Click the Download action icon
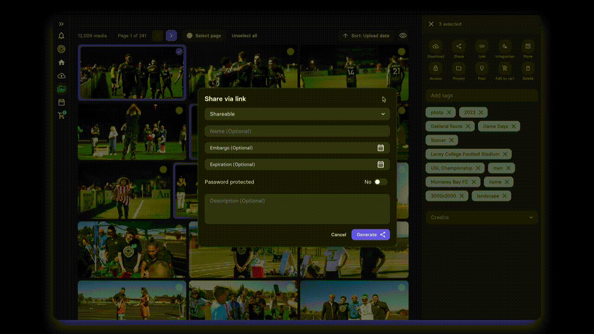This screenshot has width=594, height=334. tap(435, 46)
